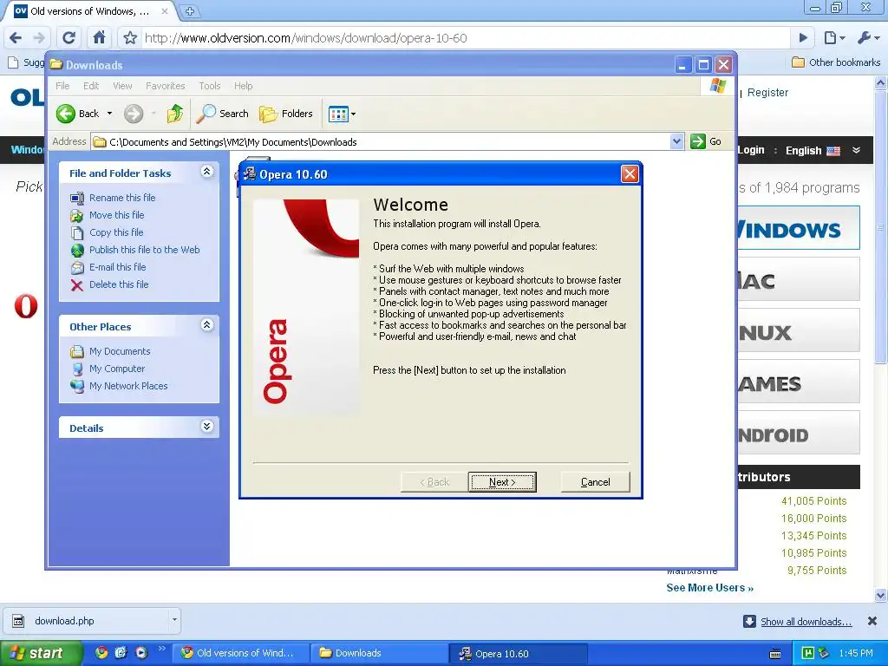Close the Chrome downloads bar
The height and width of the screenshot is (666, 888).
coord(872,621)
